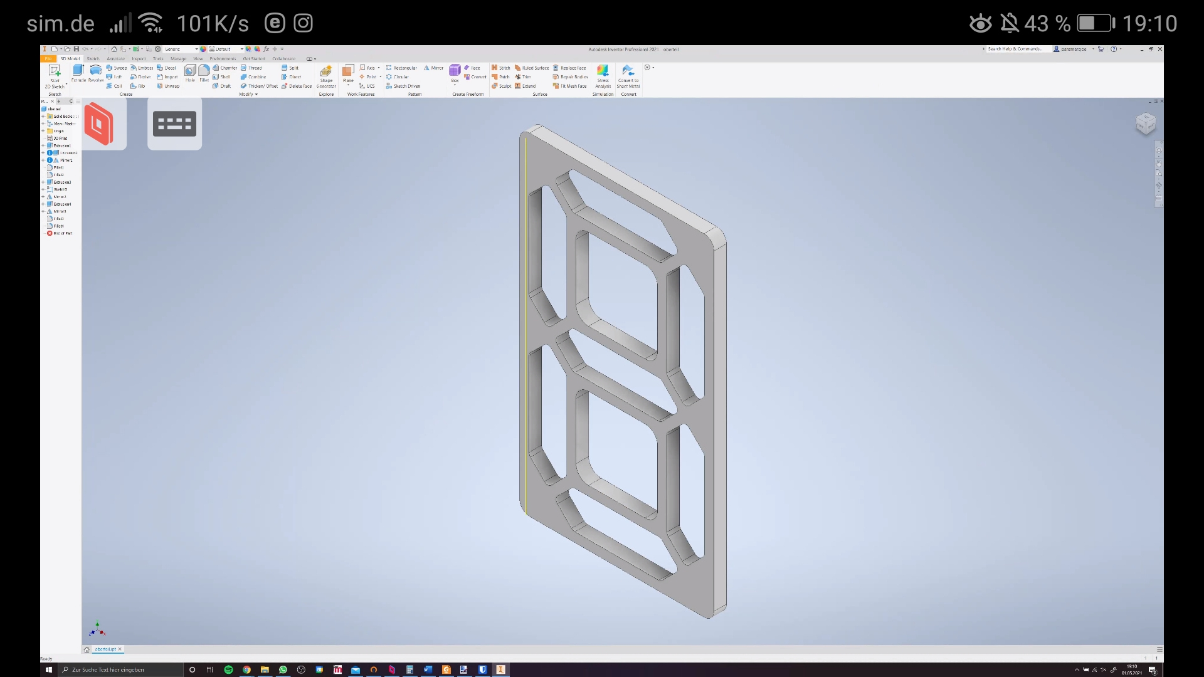Expand the Solid Bodies tree node
Screen dimensions: 1204x677
[x=43, y=117]
